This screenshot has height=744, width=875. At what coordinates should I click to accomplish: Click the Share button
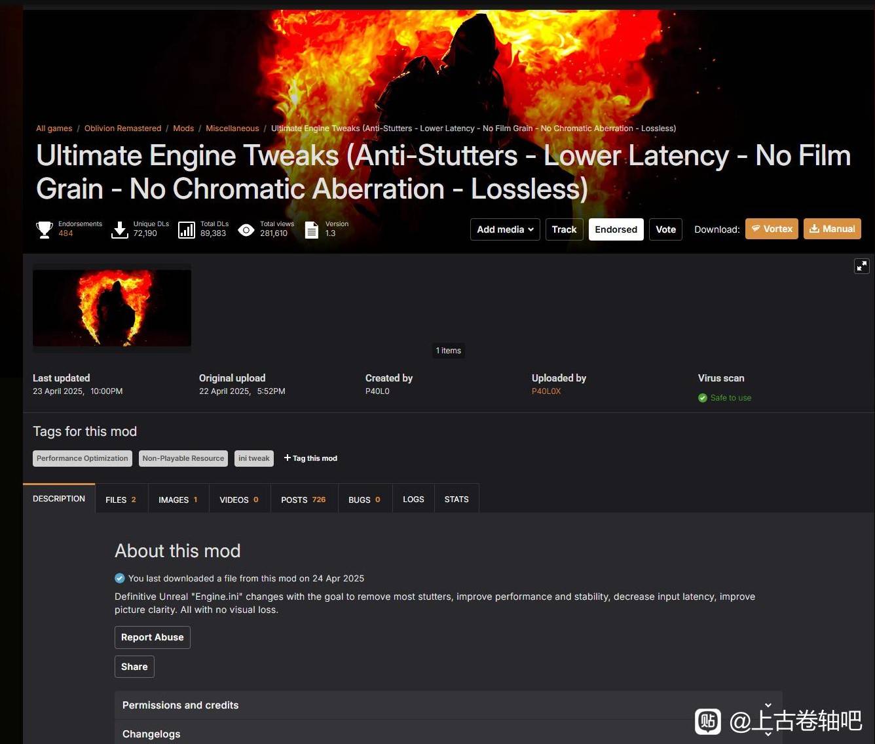click(x=134, y=667)
